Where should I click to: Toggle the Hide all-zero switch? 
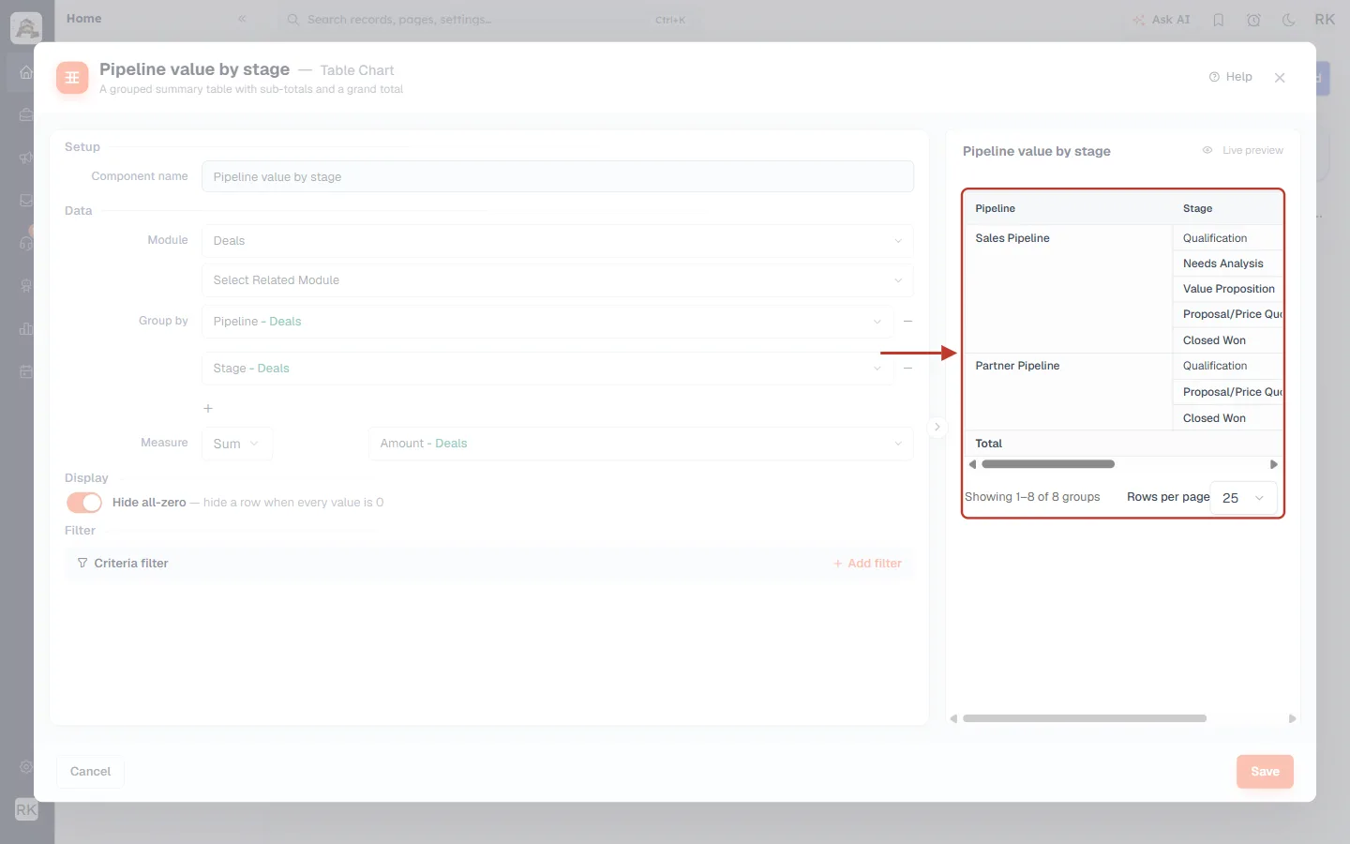pyautogui.click(x=84, y=503)
